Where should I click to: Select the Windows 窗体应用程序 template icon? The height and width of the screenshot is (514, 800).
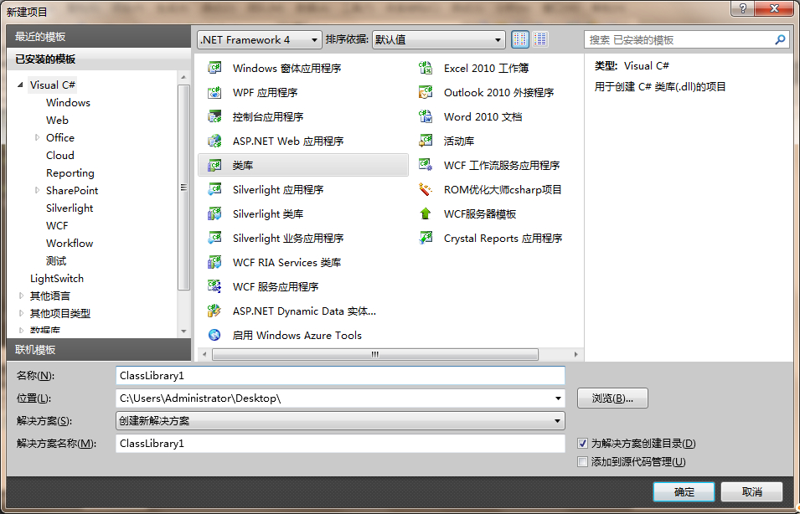[214, 69]
